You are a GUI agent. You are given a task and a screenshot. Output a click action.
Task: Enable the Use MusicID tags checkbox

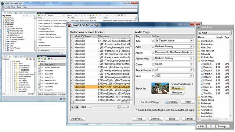(x=138, y=102)
